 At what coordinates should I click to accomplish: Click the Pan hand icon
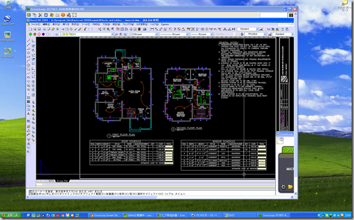(100, 29)
